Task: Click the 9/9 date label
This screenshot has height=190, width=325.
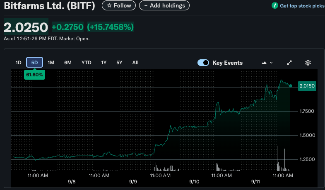Action: click(133, 182)
